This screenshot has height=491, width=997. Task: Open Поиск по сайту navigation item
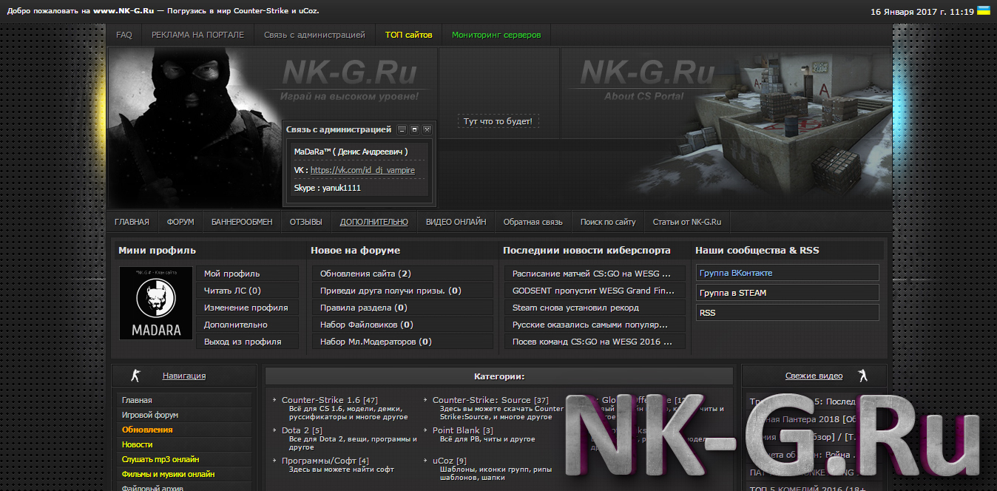(x=608, y=222)
